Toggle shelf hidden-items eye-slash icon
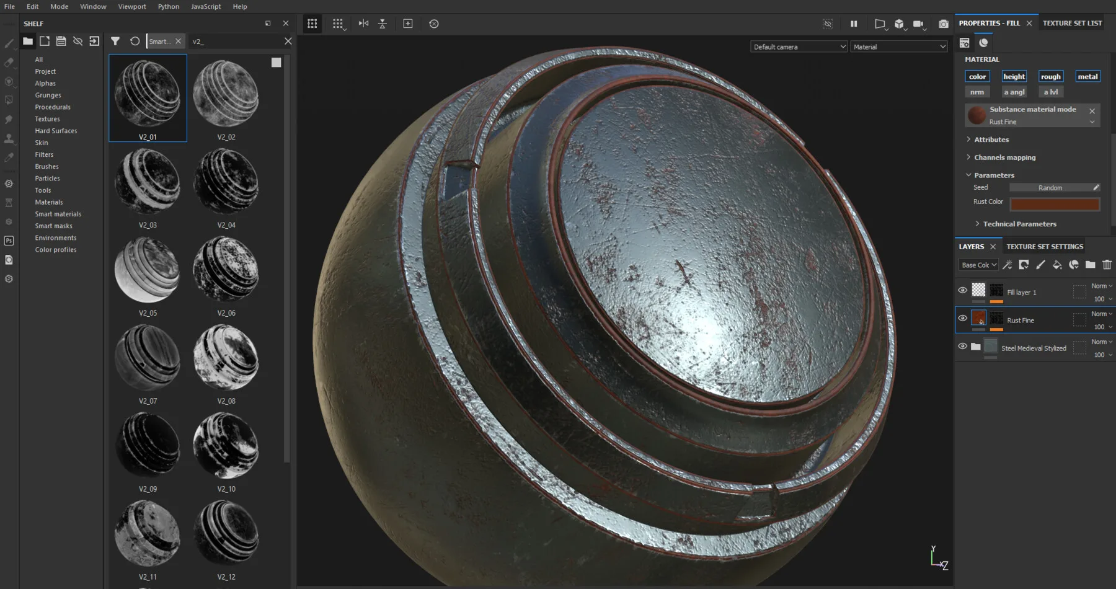This screenshot has height=589, width=1116. 77,41
